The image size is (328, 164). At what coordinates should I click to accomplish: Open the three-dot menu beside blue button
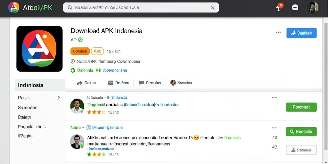coord(278,32)
